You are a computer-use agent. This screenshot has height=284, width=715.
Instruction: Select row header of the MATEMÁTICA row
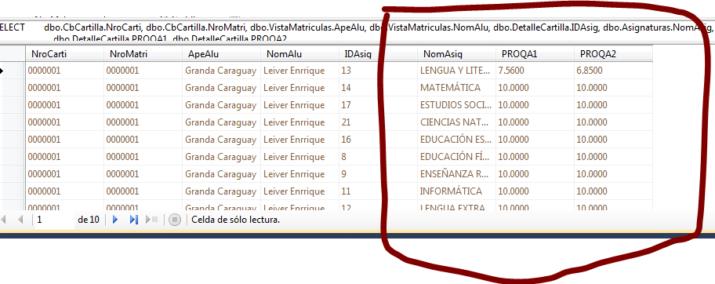(13, 88)
